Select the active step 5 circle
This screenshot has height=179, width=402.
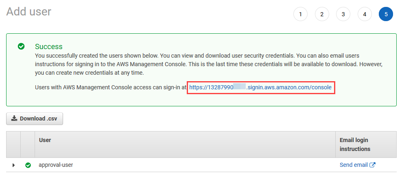pos(386,14)
